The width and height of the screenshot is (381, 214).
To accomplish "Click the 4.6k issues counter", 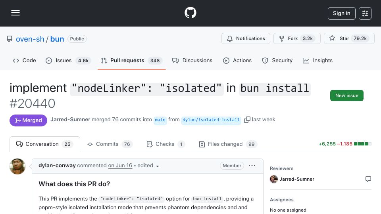I will (83, 60).
